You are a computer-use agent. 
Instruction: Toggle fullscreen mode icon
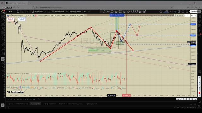coord(183,12)
